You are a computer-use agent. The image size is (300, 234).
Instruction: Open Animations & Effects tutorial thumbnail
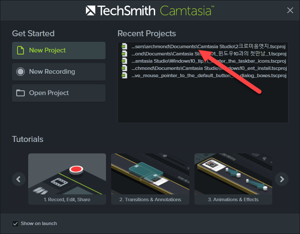point(233,174)
